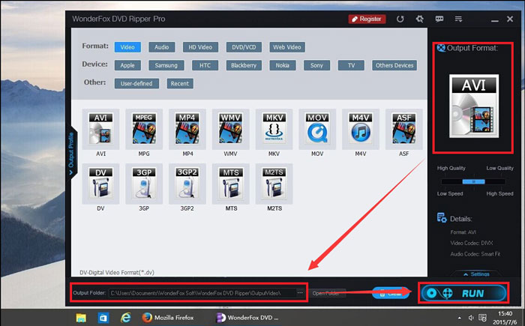Screen dimensions: 525x326
Task: Open the settings gear icon in title bar
Action: pos(419,19)
